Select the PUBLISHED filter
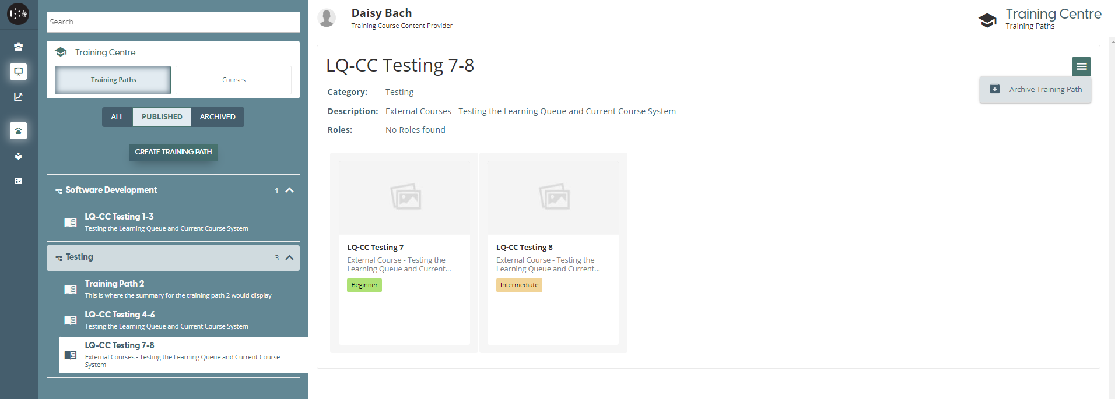 (x=162, y=117)
